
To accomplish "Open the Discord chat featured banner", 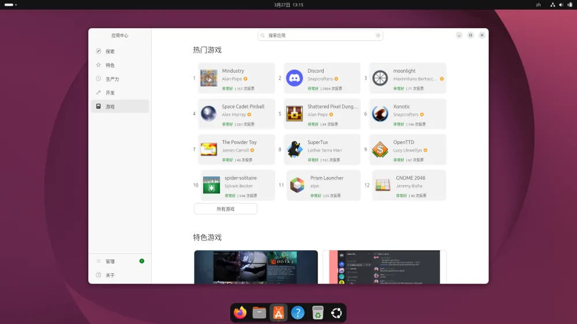I will pyautogui.click(x=384, y=267).
